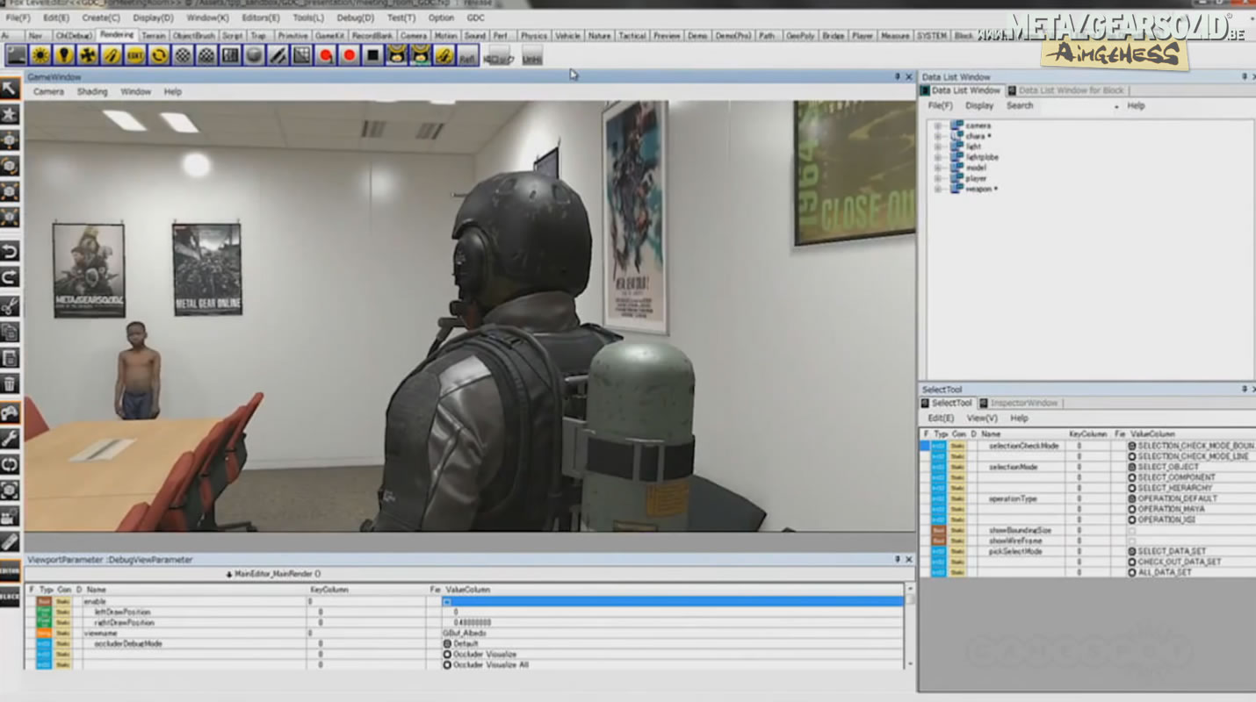Expand the light node in Data List
Viewport: 1256px width, 702px height.
(x=937, y=147)
